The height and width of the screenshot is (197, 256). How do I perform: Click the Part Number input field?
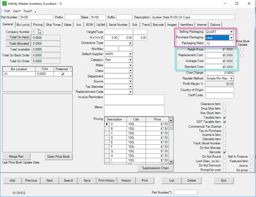click(36, 17)
